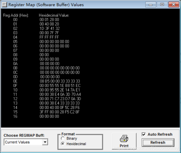181x153 pixels.
Task: Select value '00 01 28 00' of register 00
Action: pos(49,20)
